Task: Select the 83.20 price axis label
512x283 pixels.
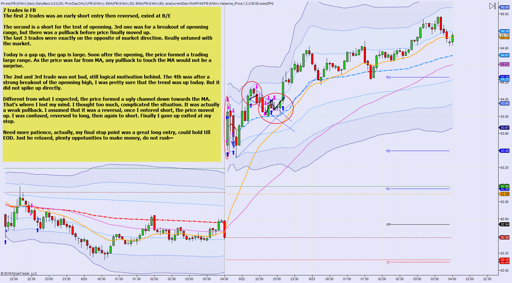Action: pos(504,168)
